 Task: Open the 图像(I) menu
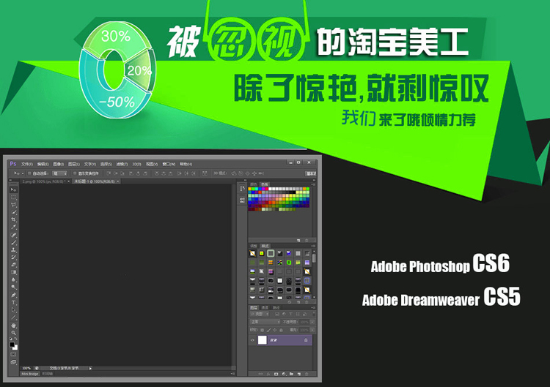pos(58,164)
